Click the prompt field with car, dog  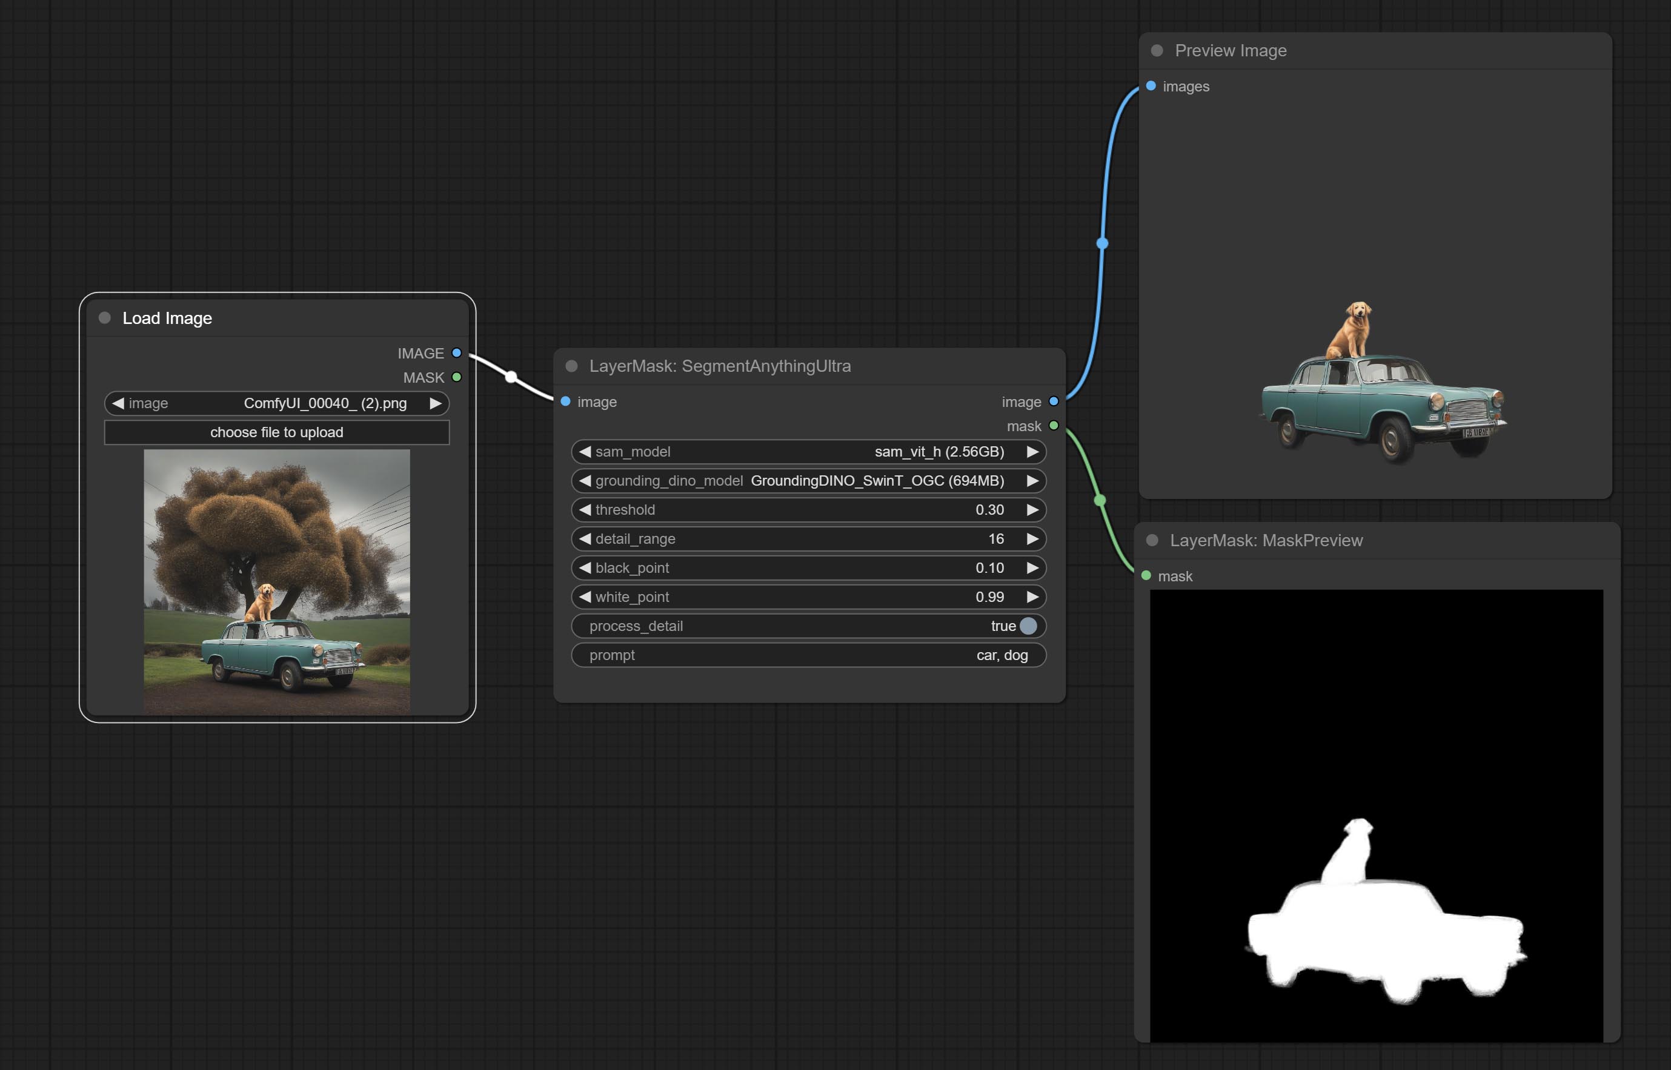(x=808, y=655)
